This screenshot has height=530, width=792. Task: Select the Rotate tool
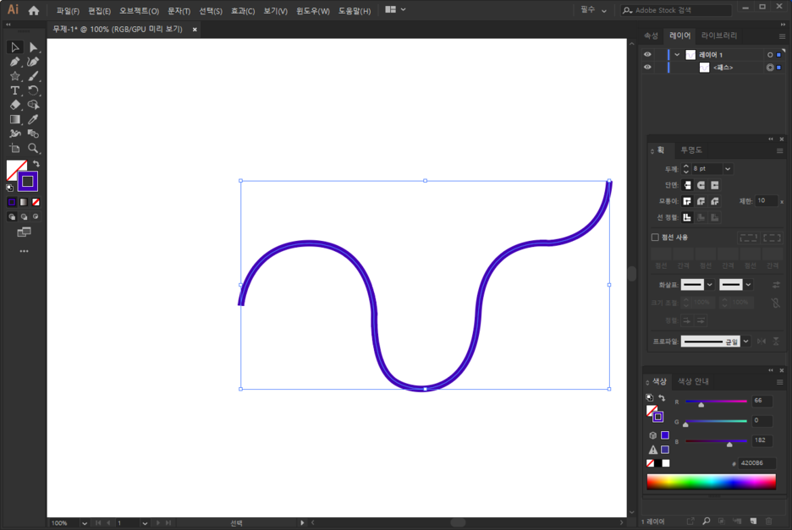33,90
